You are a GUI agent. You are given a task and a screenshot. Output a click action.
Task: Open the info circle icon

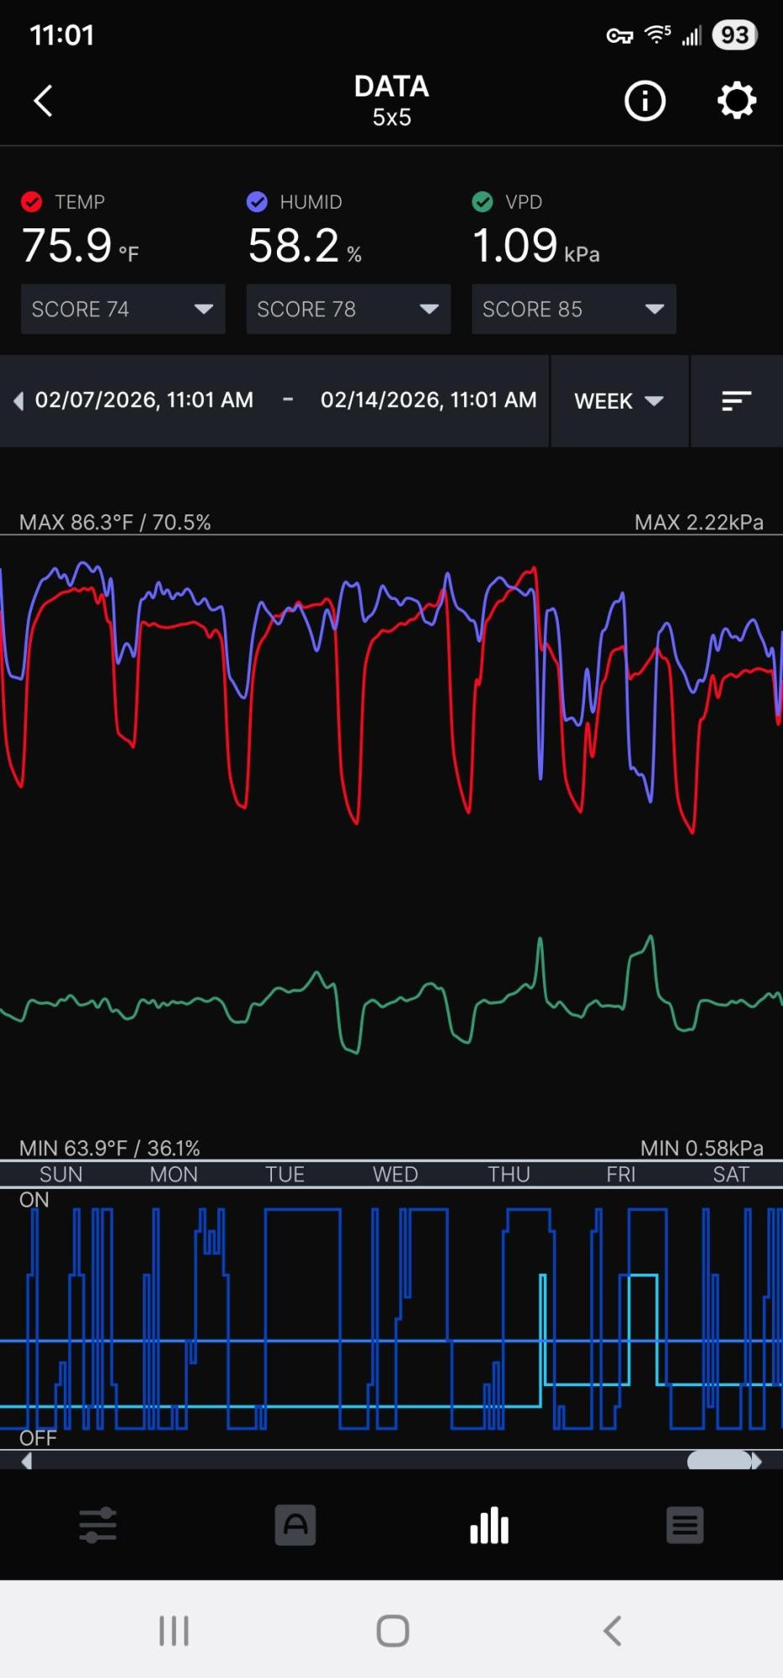pyautogui.click(x=645, y=101)
